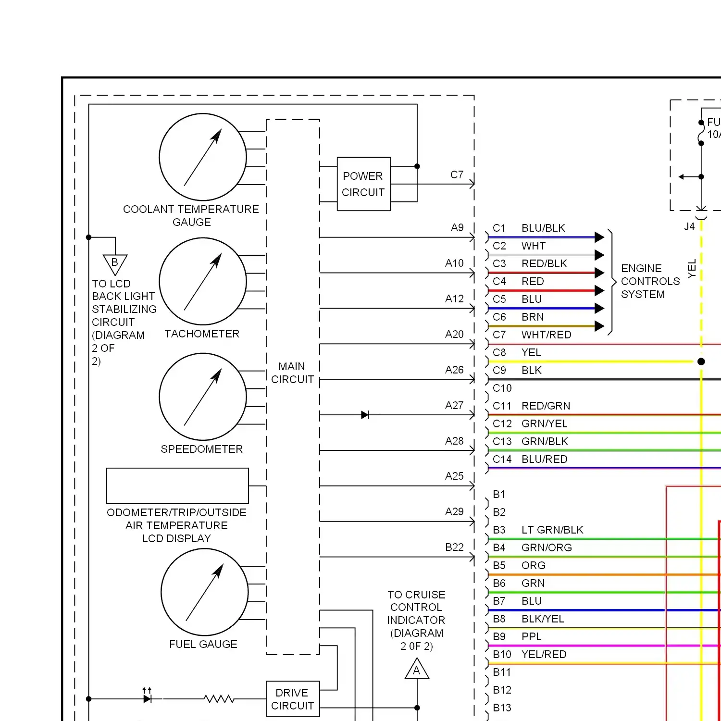This screenshot has height=721, width=721.
Task: Click the C13 GRN/BLK wire label
Action: [x=530, y=441]
